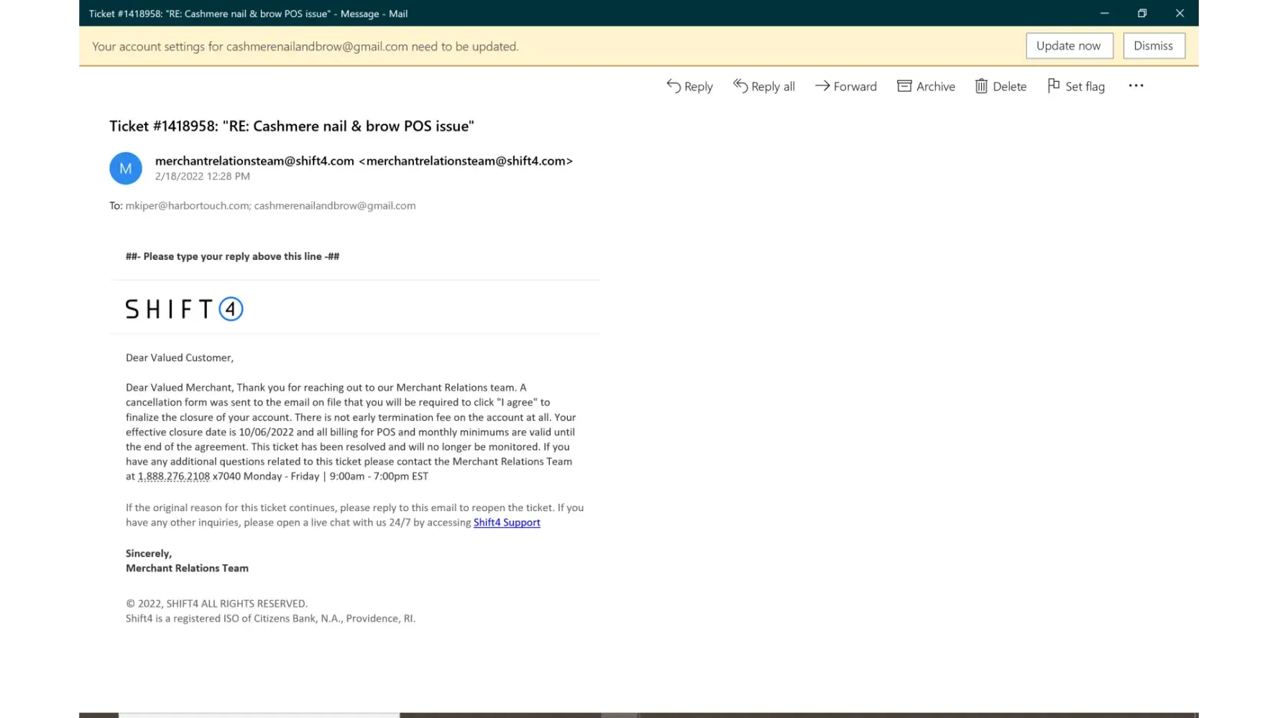Click the Update now button
Viewport: 1278px width, 718px height.
(1069, 46)
